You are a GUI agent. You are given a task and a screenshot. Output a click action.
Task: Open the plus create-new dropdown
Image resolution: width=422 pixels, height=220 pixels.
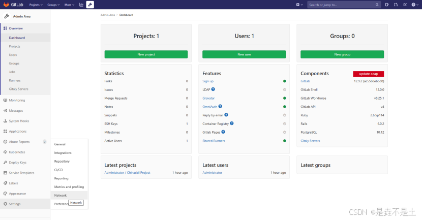click(x=299, y=5)
